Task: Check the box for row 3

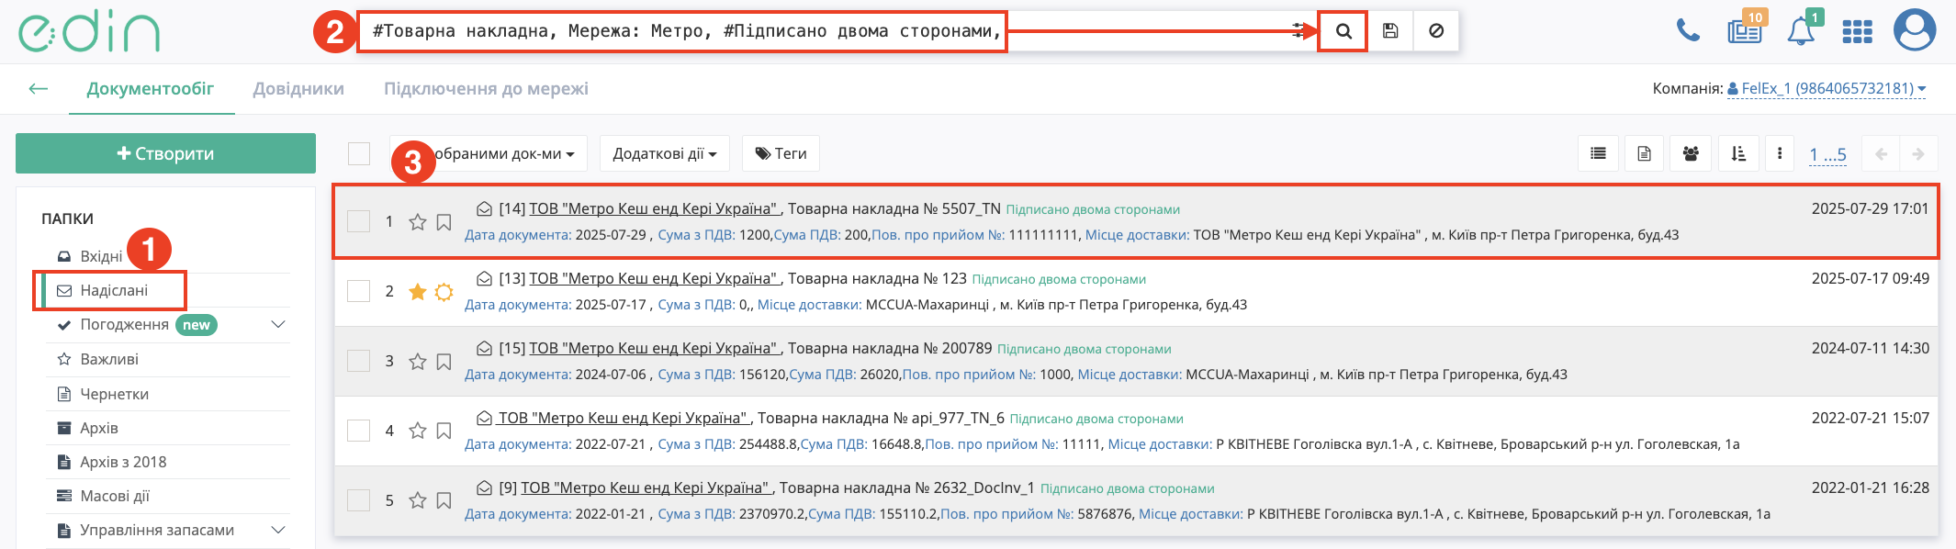Action: pyautogui.click(x=358, y=361)
